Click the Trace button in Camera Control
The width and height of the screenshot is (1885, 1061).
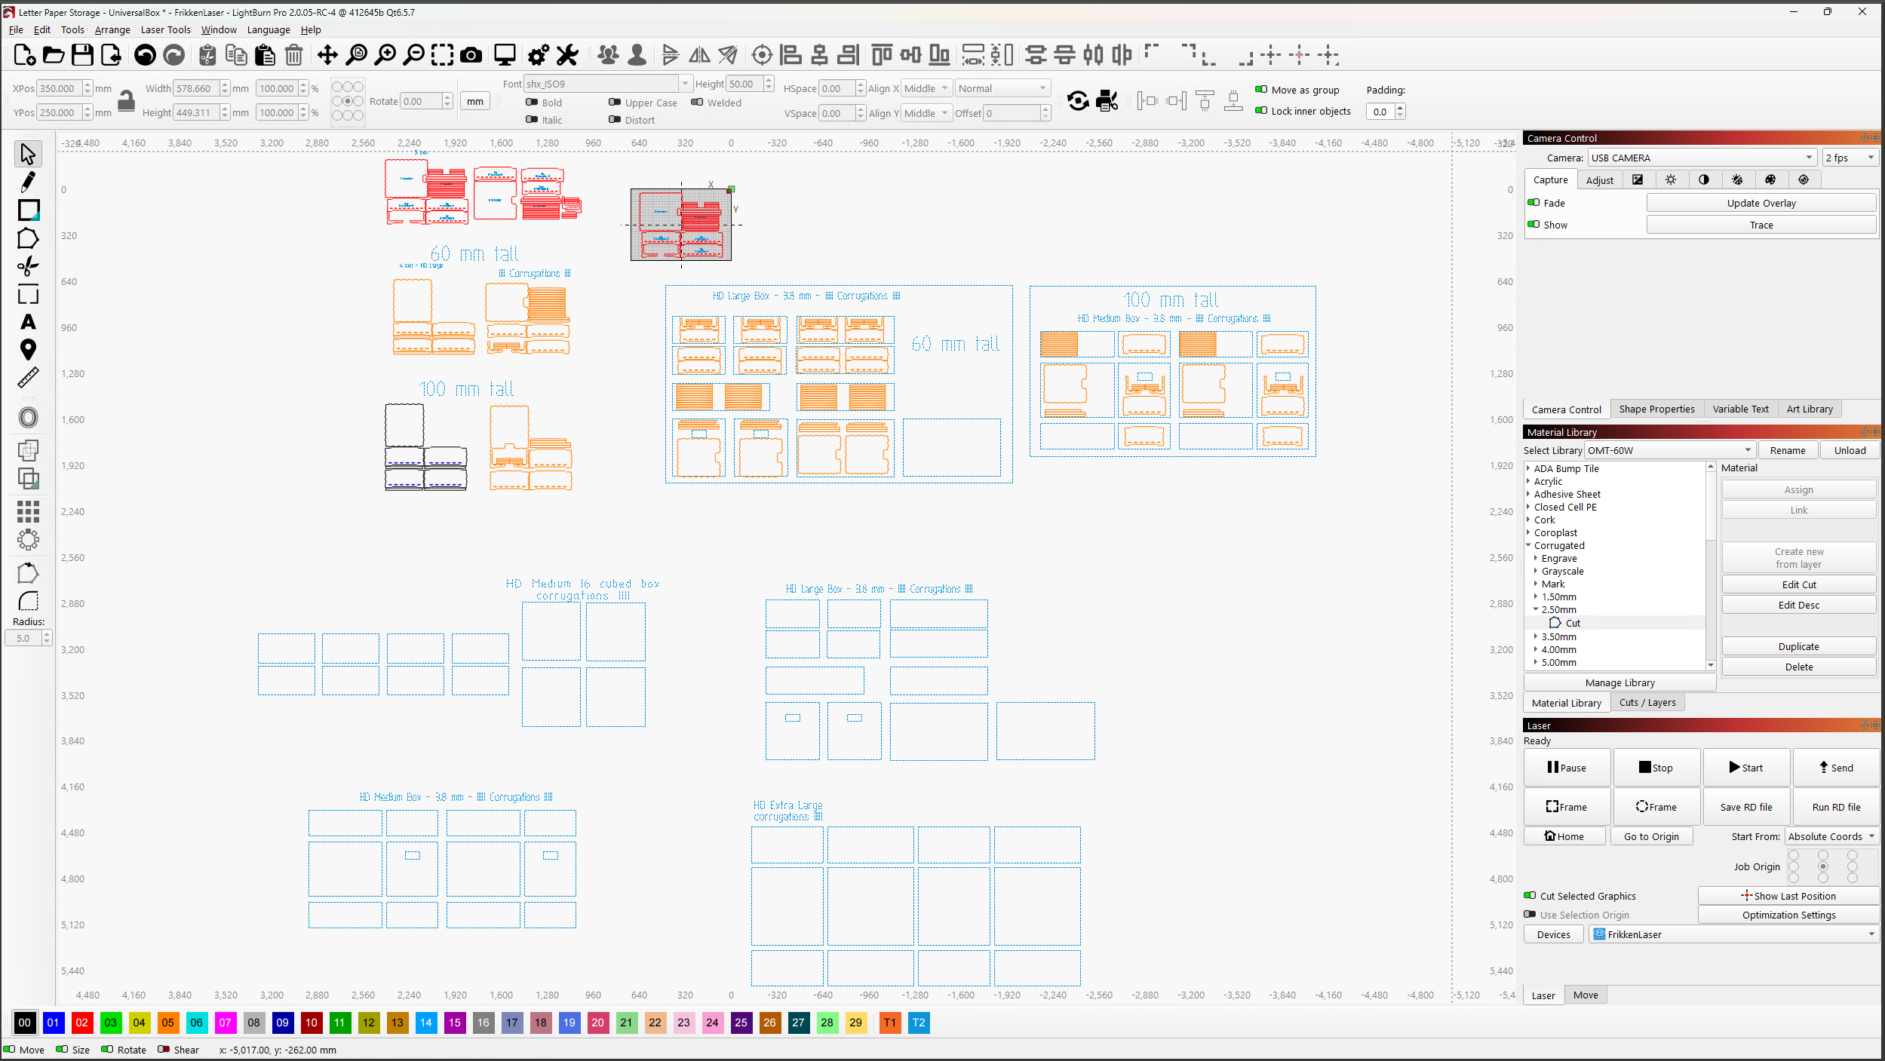(x=1761, y=224)
